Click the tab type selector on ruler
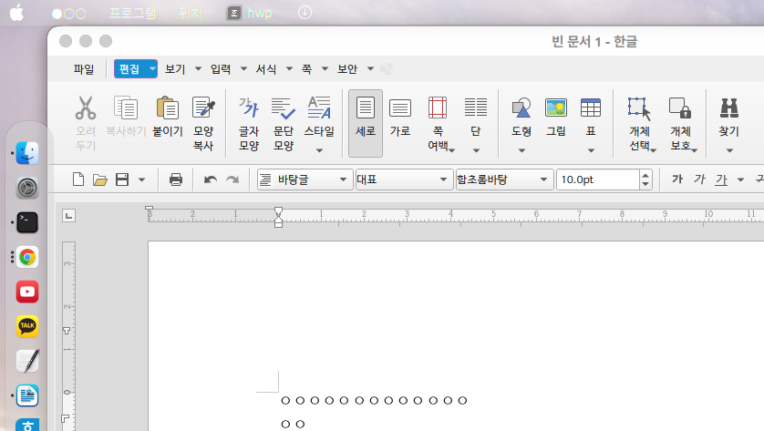Viewport: 764px width, 431px height. point(68,216)
